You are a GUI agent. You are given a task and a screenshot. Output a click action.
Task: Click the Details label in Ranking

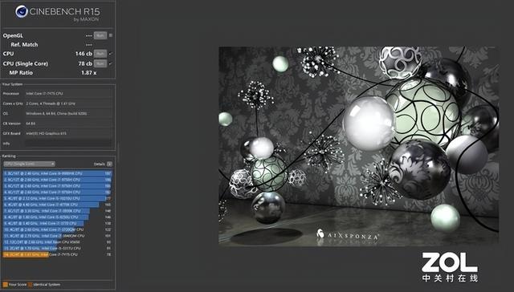(100, 164)
